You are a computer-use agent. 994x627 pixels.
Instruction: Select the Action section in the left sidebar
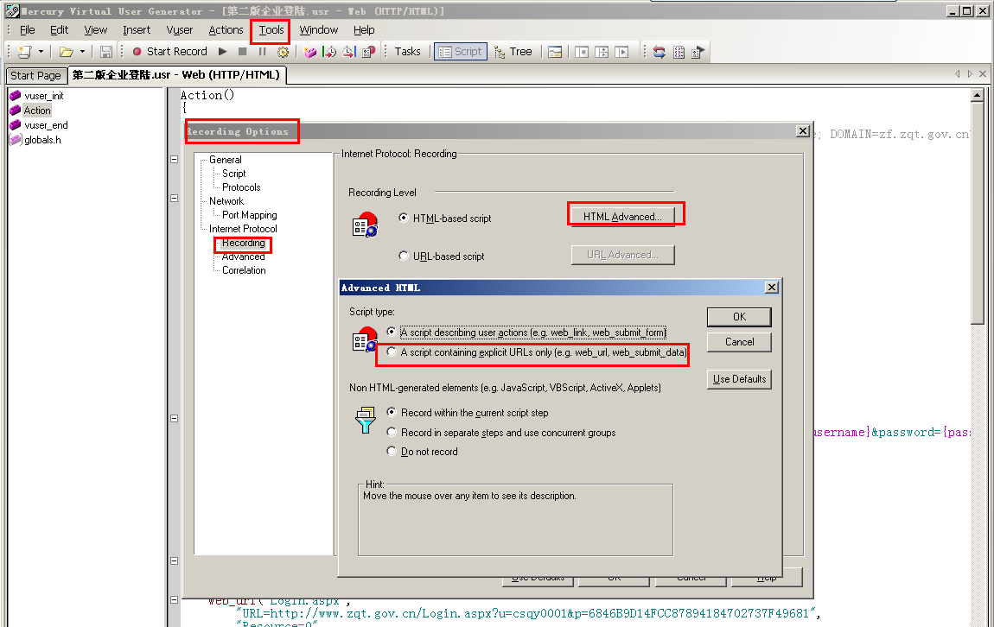point(38,110)
